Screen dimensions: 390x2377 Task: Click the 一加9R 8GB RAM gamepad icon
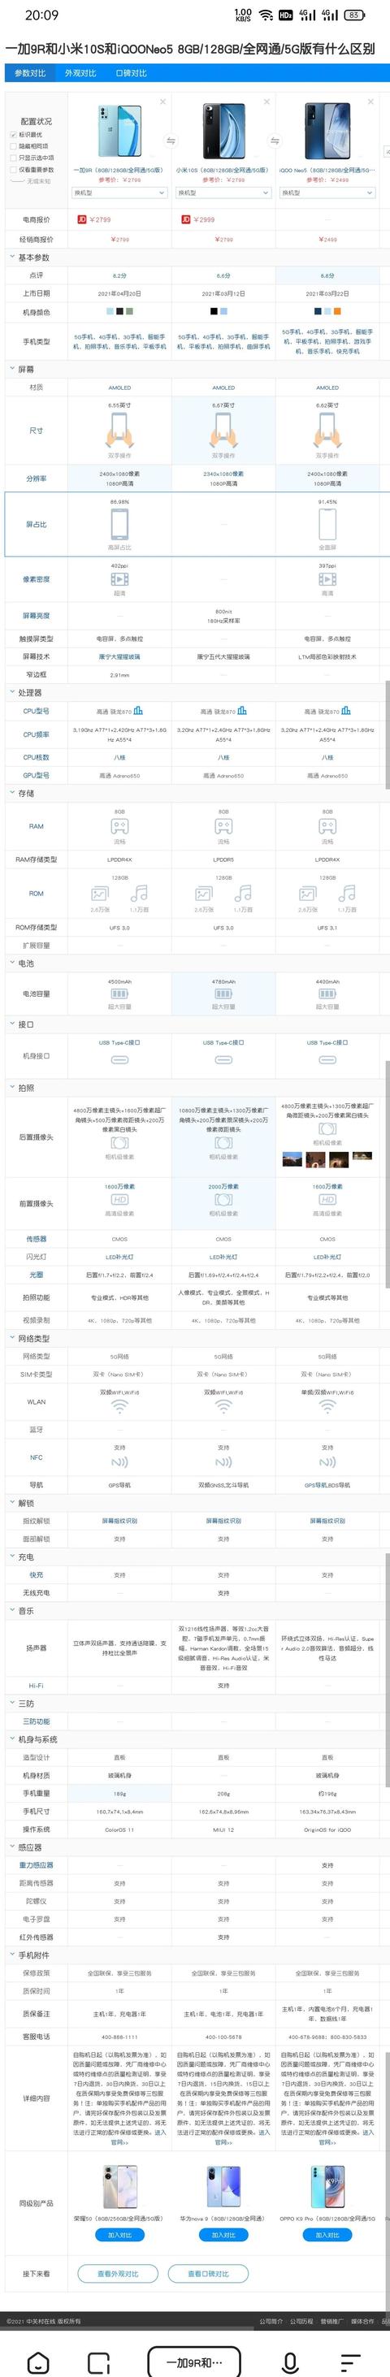[120, 826]
